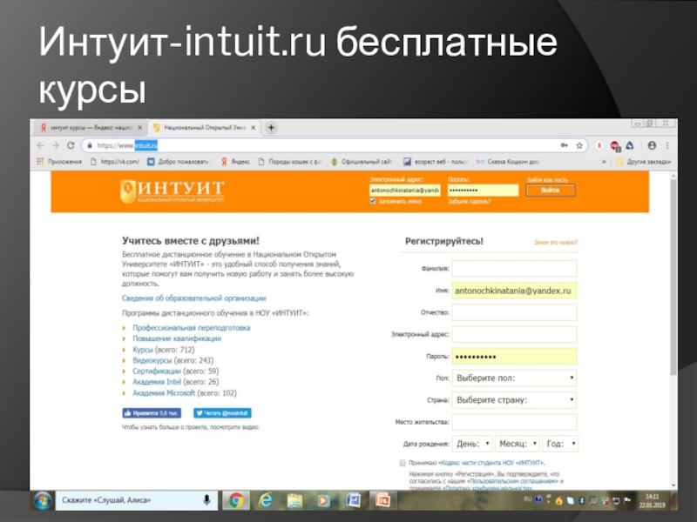Screen dimensions: 697x522
Task: Expand the 'Выберите пол' dropdown
Action: click(x=514, y=378)
